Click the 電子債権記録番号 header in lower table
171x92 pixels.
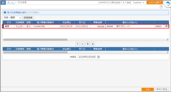(x=45, y=49)
